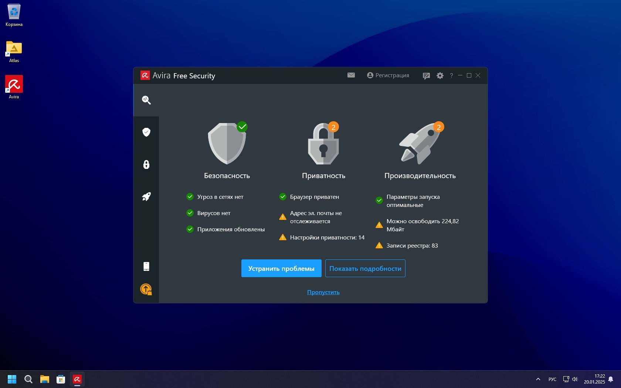Image resolution: width=621 pixels, height=388 pixels.
Task: Open the Security shield sidebar section
Action: click(x=146, y=132)
